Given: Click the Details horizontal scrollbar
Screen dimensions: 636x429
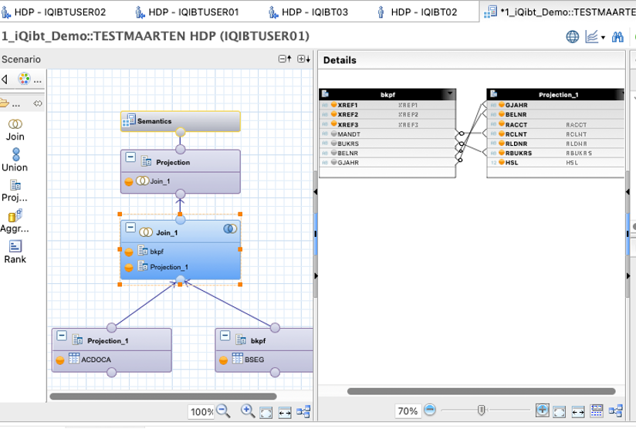Looking at the screenshot, I should click(481, 391).
